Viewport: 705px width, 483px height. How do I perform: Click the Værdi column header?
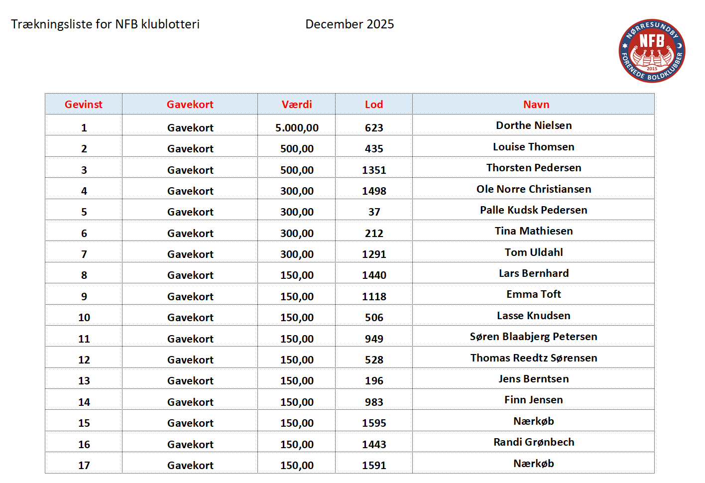297,105
